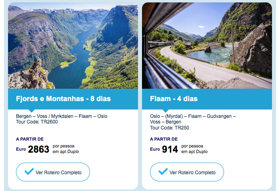Click A PARTIR DE label in Flaam card
280x191 pixels.
coord(164,139)
